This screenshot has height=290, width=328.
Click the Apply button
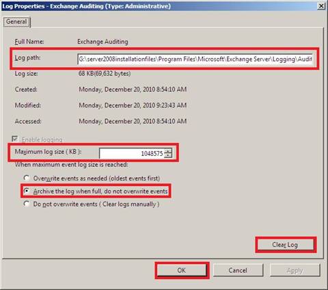pyautogui.click(x=295, y=270)
